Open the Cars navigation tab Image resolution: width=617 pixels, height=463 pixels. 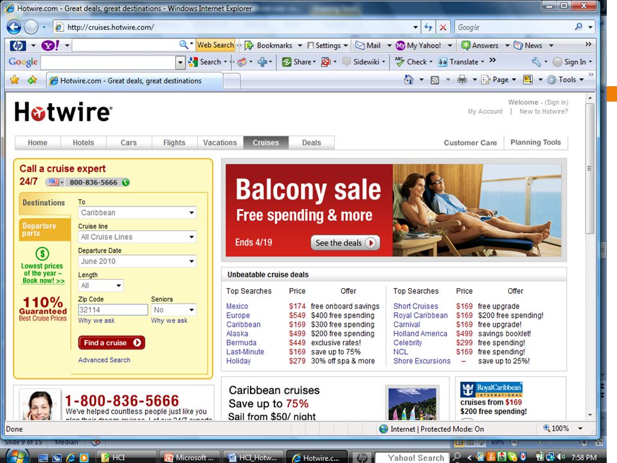pyautogui.click(x=129, y=143)
